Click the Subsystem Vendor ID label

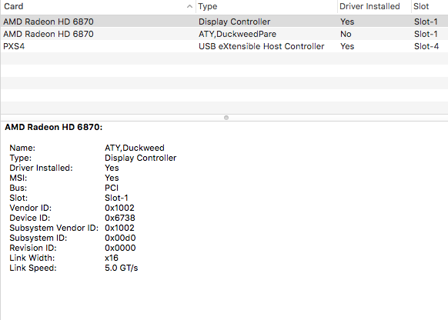[x=54, y=228]
